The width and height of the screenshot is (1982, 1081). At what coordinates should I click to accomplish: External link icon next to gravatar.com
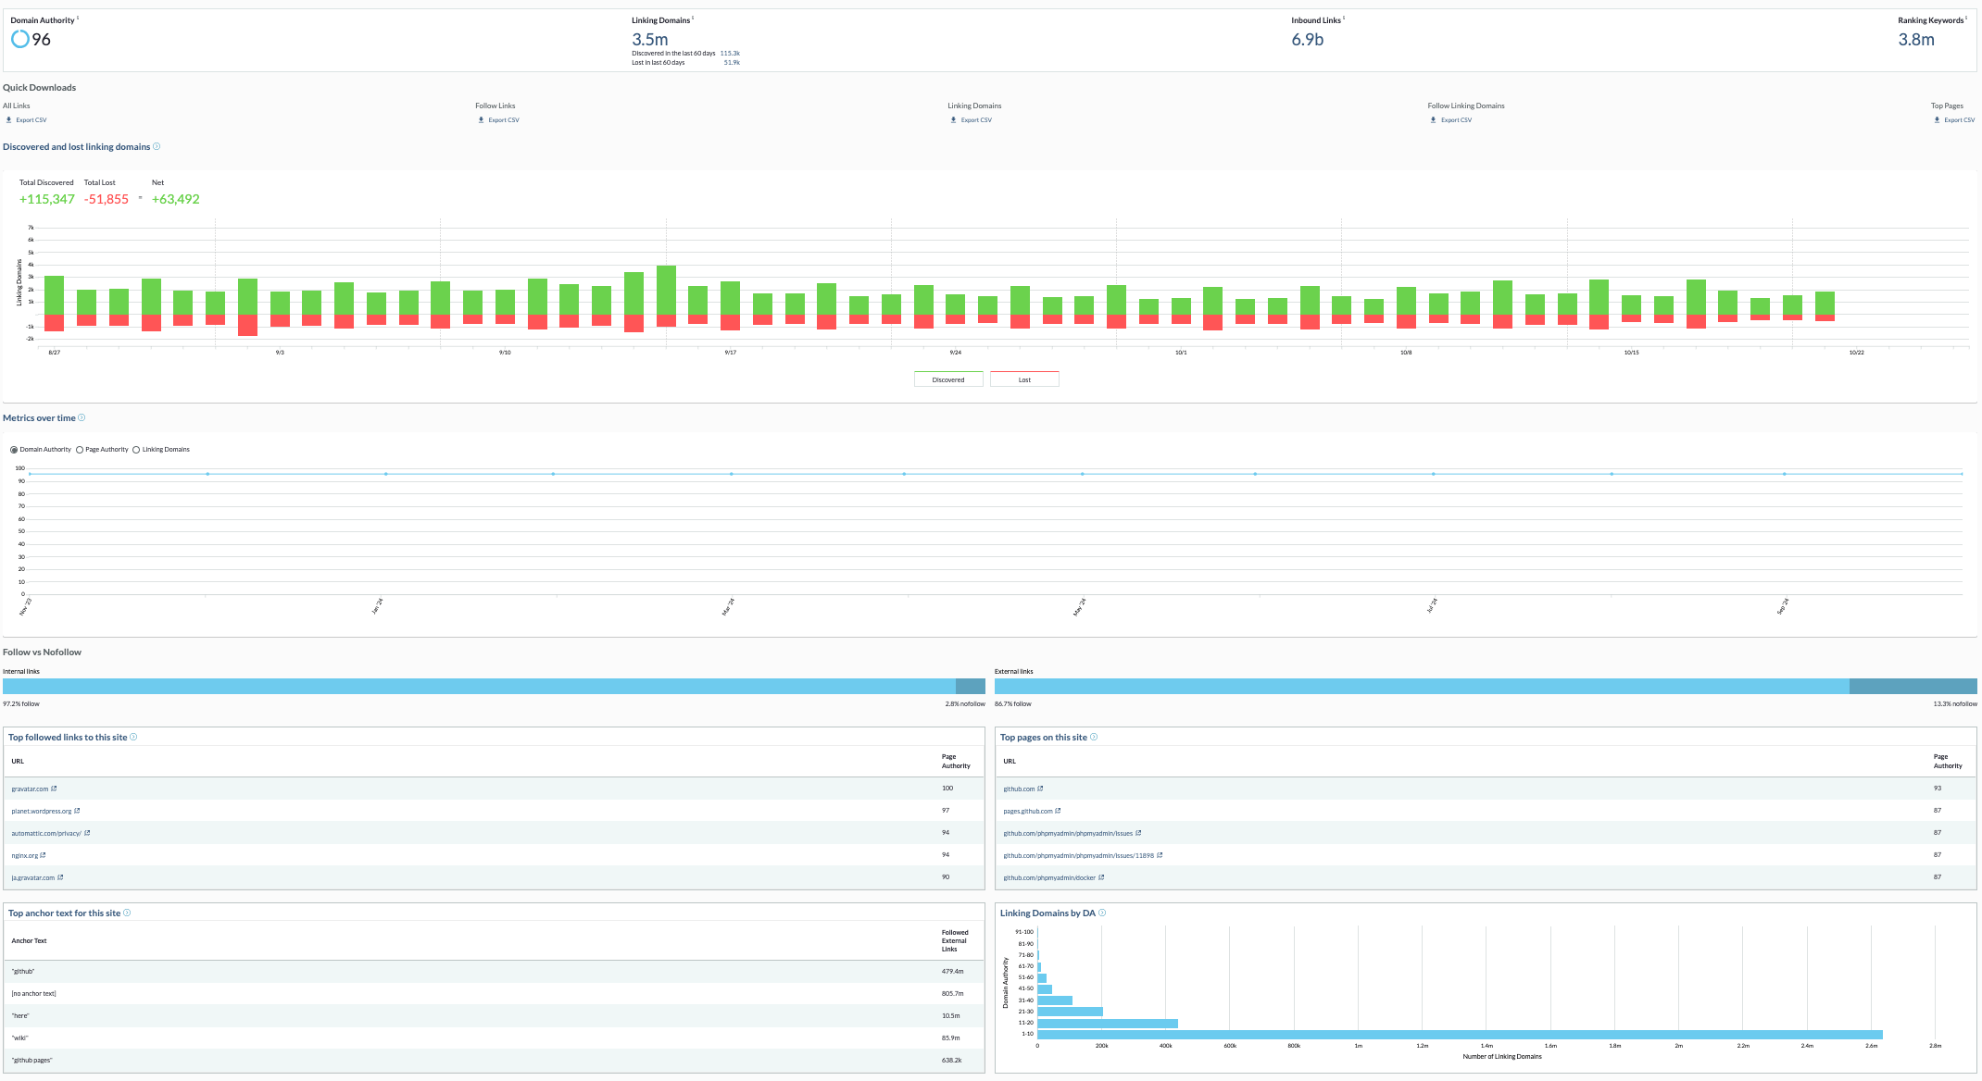(x=54, y=789)
